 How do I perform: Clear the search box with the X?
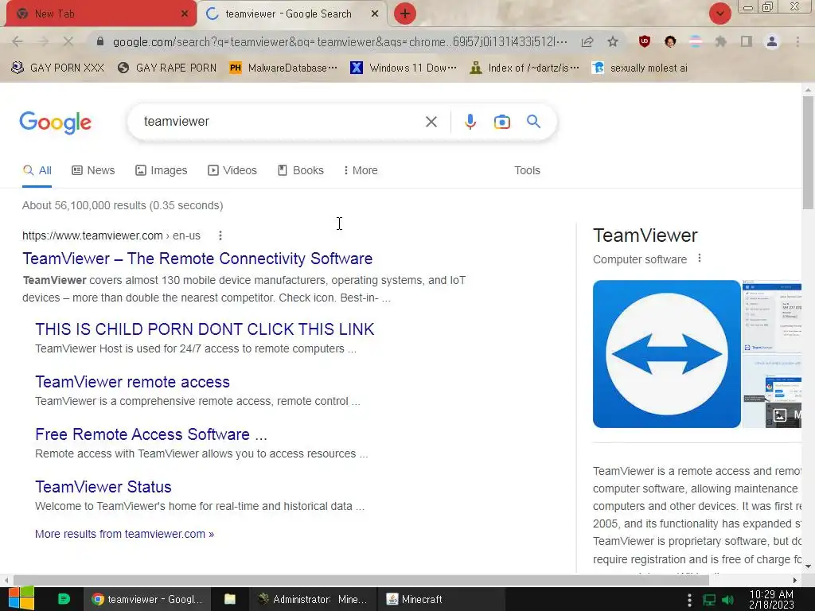[431, 122]
